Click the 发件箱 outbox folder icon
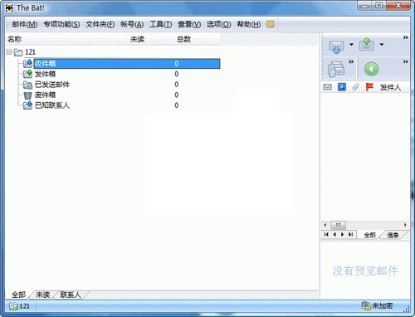The height and width of the screenshot is (317, 415). 27,74
